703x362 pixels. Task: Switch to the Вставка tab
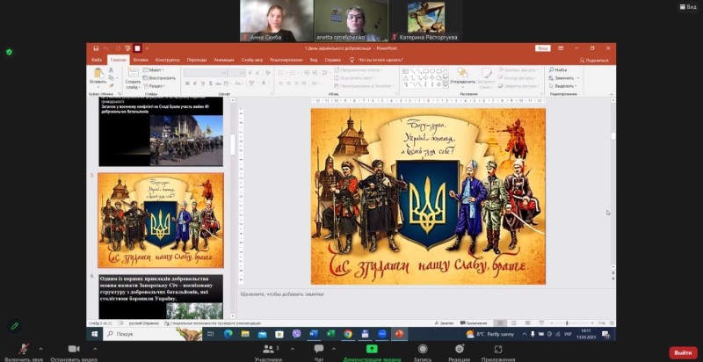[141, 60]
